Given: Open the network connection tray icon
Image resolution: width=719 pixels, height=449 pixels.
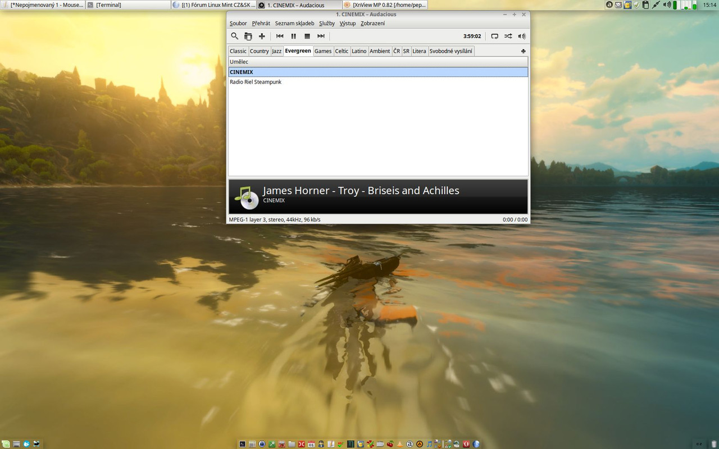Looking at the screenshot, I should [657, 5].
